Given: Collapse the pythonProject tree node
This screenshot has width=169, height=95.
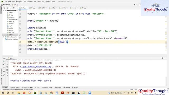Looking at the screenshot, I should [x=3, y=11].
